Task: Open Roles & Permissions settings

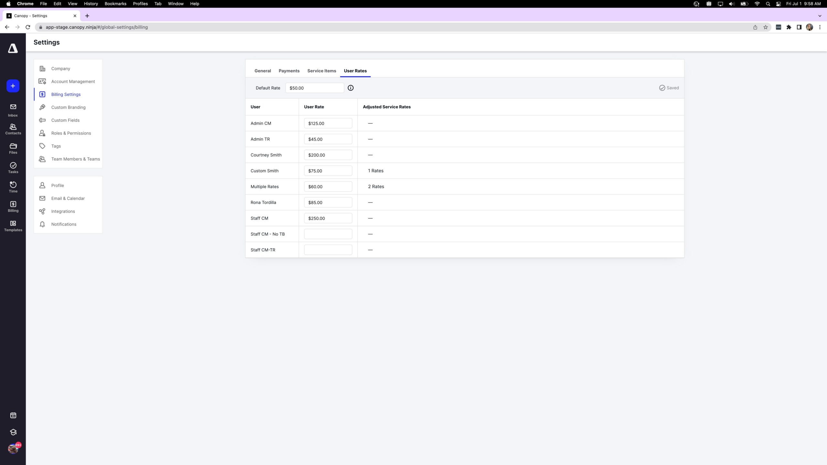Action: click(71, 133)
